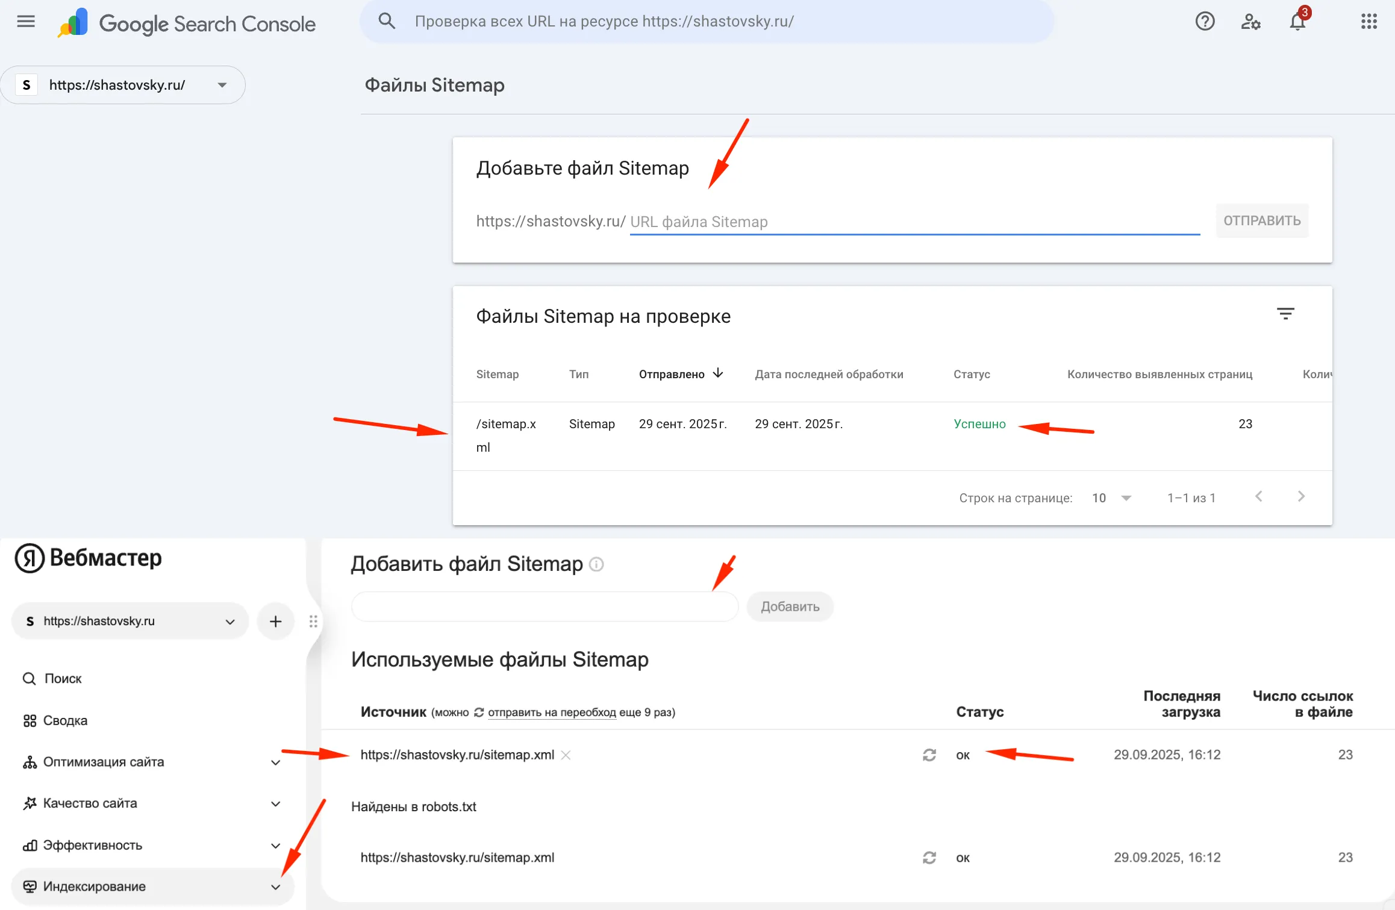This screenshot has width=1395, height=910.
Task: Open user settings in Search Console header
Action: pyautogui.click(x=1251, y=22)
